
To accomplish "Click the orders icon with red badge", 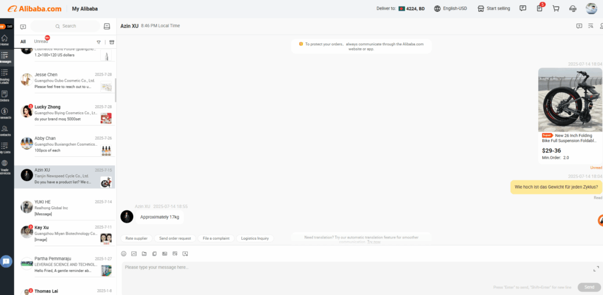I will point(539,9).
